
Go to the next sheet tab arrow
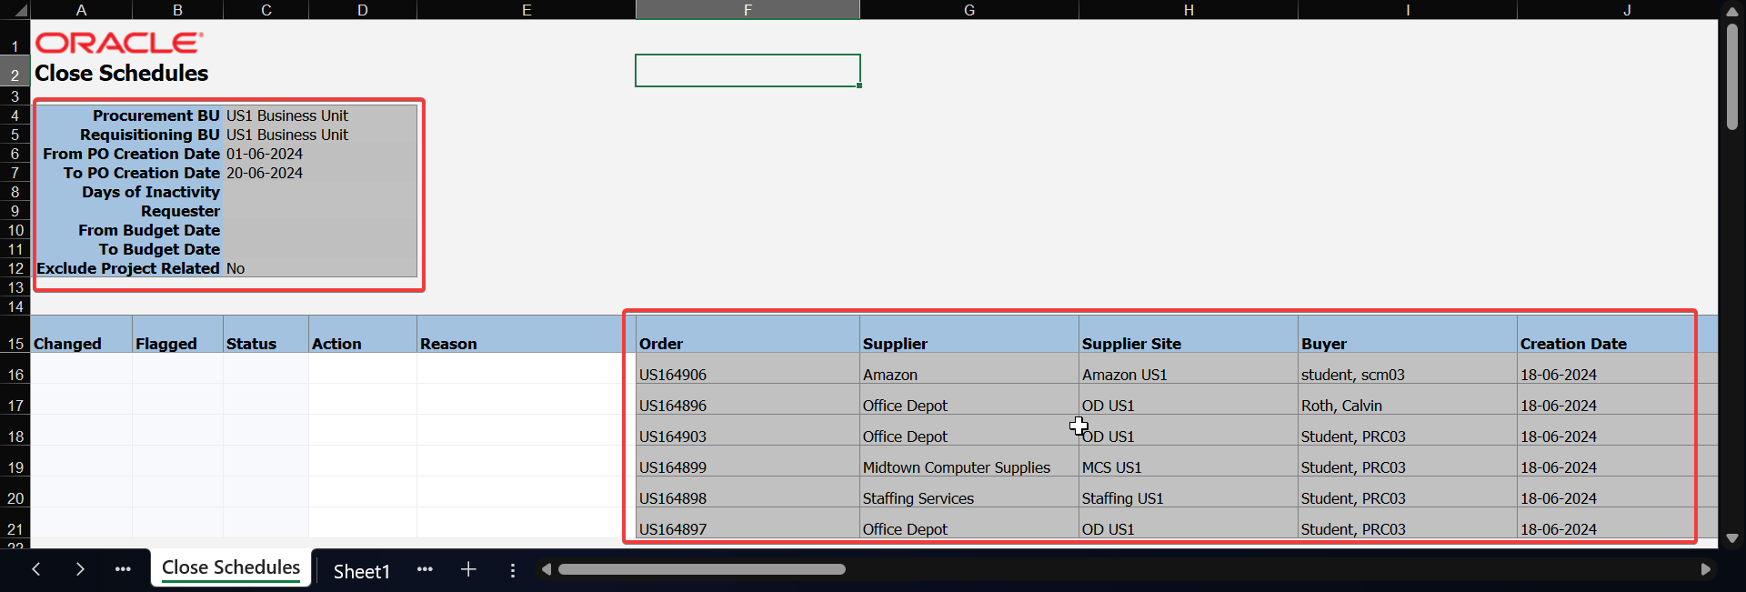coord(80,569)
